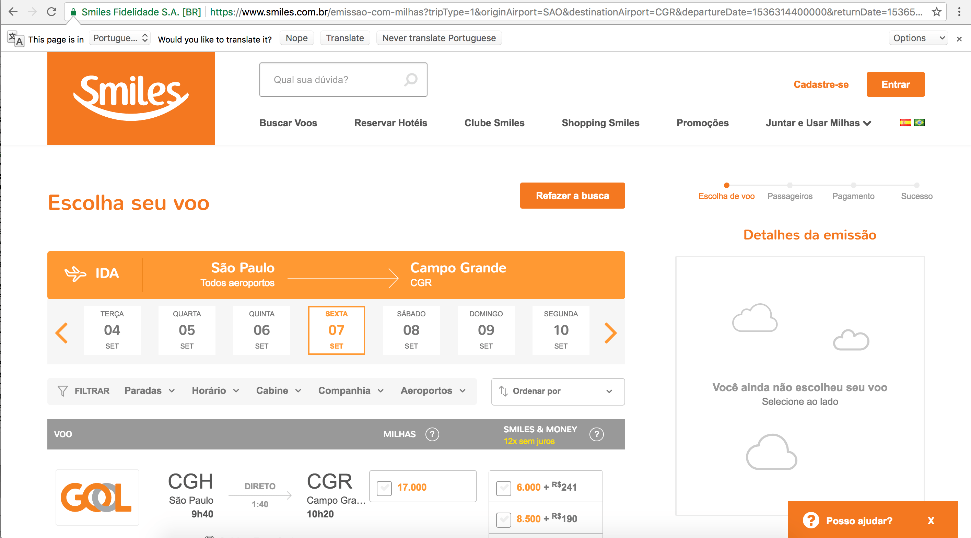
Task: Click Nope in the translation bar
Action: tap(297, 38)
